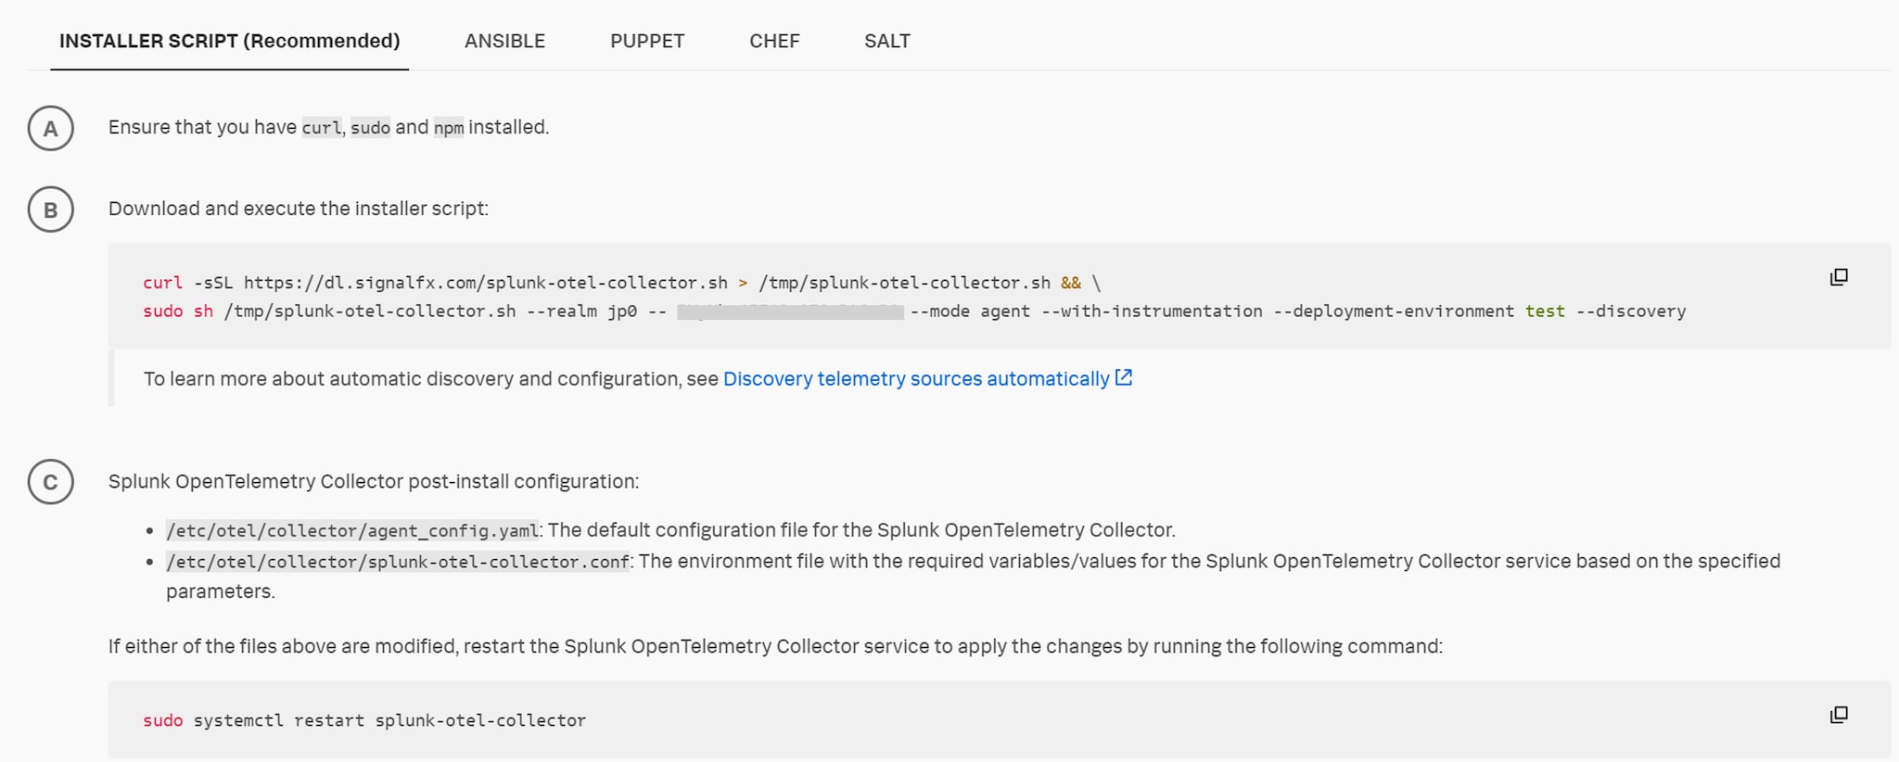Click the sudo sh installer command line
The width and height of the screenshot is (1899, 762).
914,311
